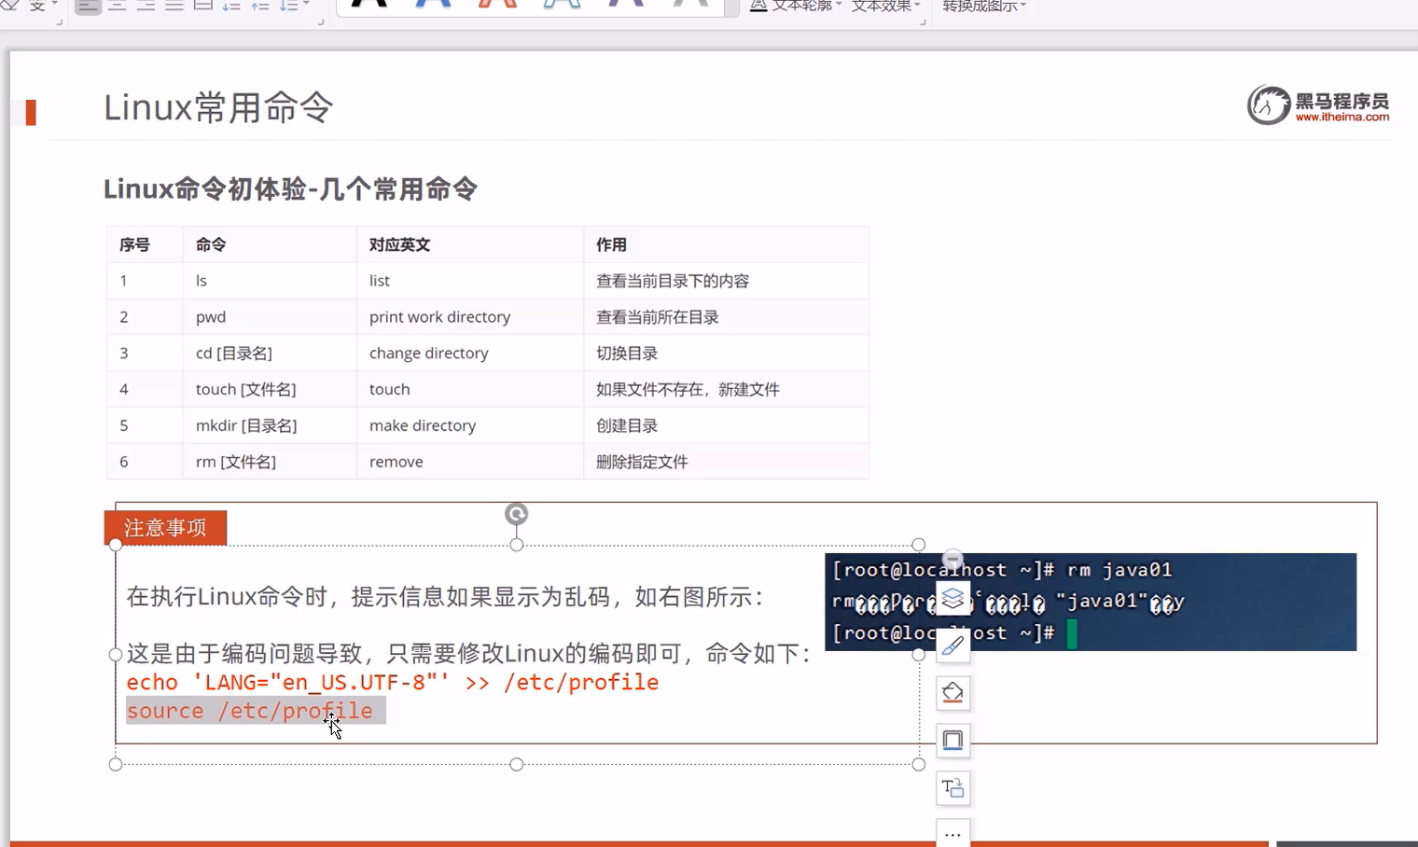This screenshot has width=1418, height=847.
Task: Click the make directory cell
Action: click(470, 425)
